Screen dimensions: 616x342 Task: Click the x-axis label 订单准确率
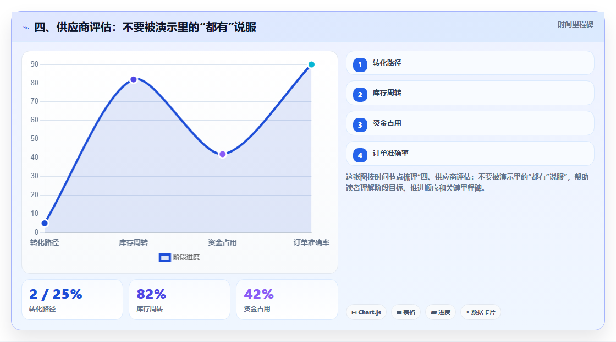click(x=311, y=242)
